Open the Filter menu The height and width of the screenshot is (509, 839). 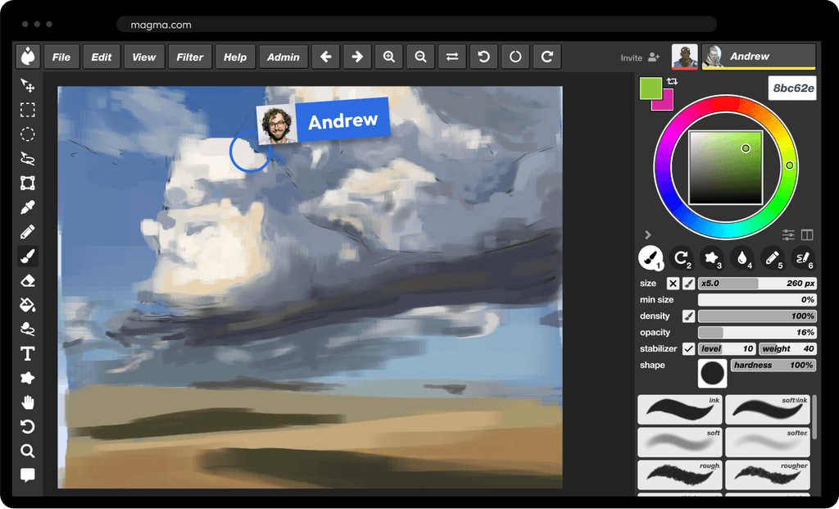point(189,57)
